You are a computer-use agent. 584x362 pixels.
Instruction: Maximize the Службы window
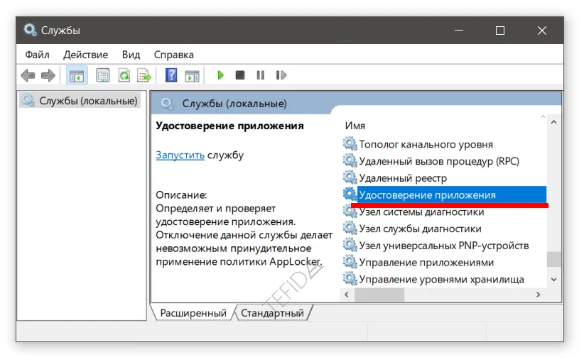tap(500, 31)
